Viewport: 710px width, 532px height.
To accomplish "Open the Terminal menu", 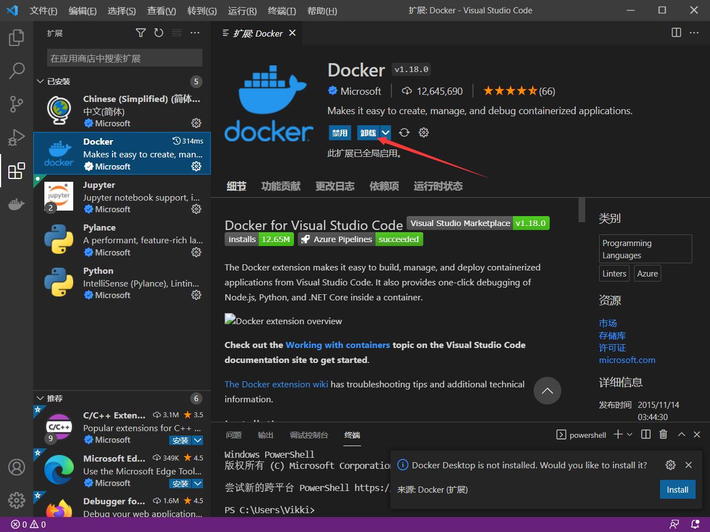I will pyautogui.click(x=282, y=11).
